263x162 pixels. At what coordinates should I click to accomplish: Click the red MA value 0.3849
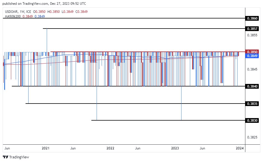27,16
